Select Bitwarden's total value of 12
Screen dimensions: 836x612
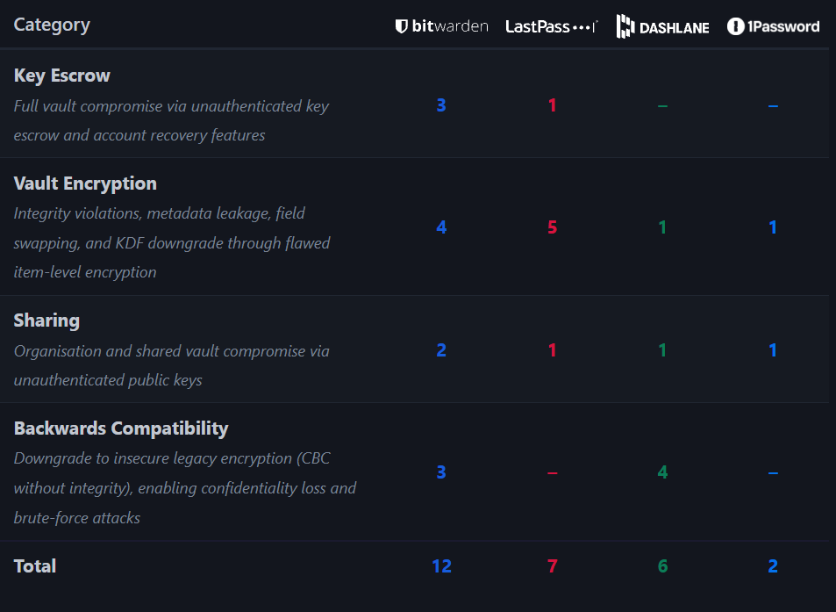pos(441,566)
